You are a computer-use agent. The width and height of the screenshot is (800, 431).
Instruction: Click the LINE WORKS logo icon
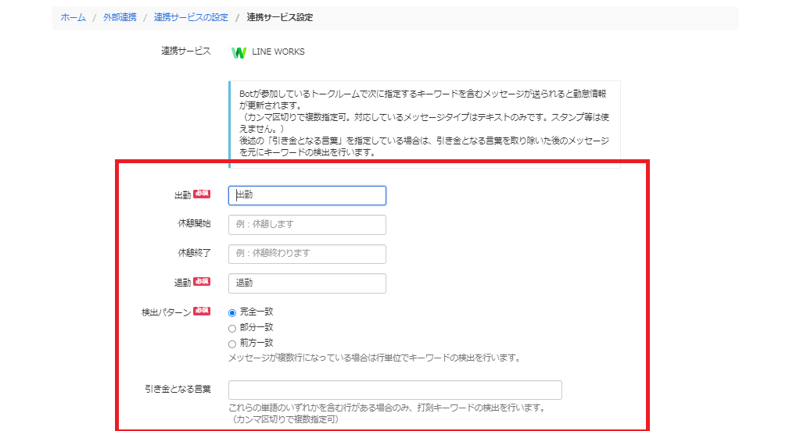239,52
